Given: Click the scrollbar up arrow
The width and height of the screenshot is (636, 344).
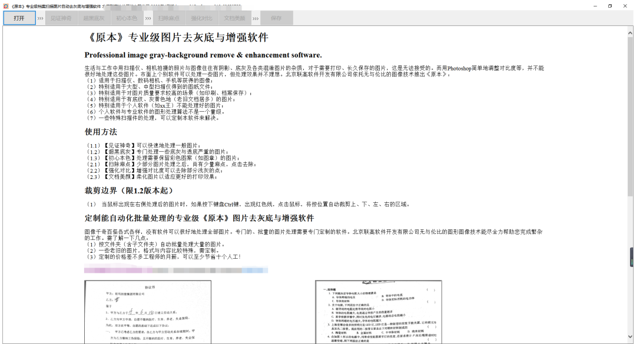Looking at the screenshot, I should pos(630,32).
